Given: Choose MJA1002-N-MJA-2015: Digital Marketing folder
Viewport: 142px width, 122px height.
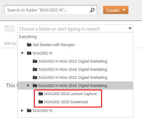Looking at the screenshot, I should pyautogui.click(x=73, y=77).
